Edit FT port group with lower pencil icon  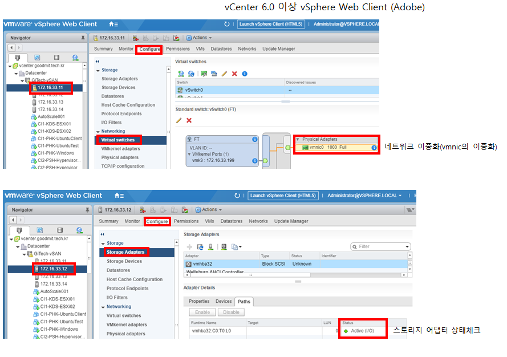click(x=179, y=120)
